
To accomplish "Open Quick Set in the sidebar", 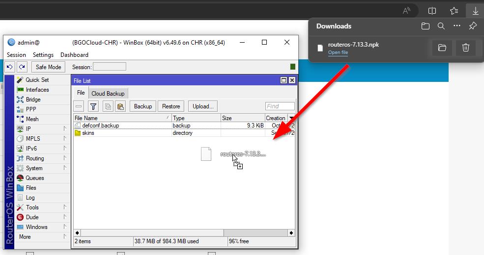I will pos(37,80).
